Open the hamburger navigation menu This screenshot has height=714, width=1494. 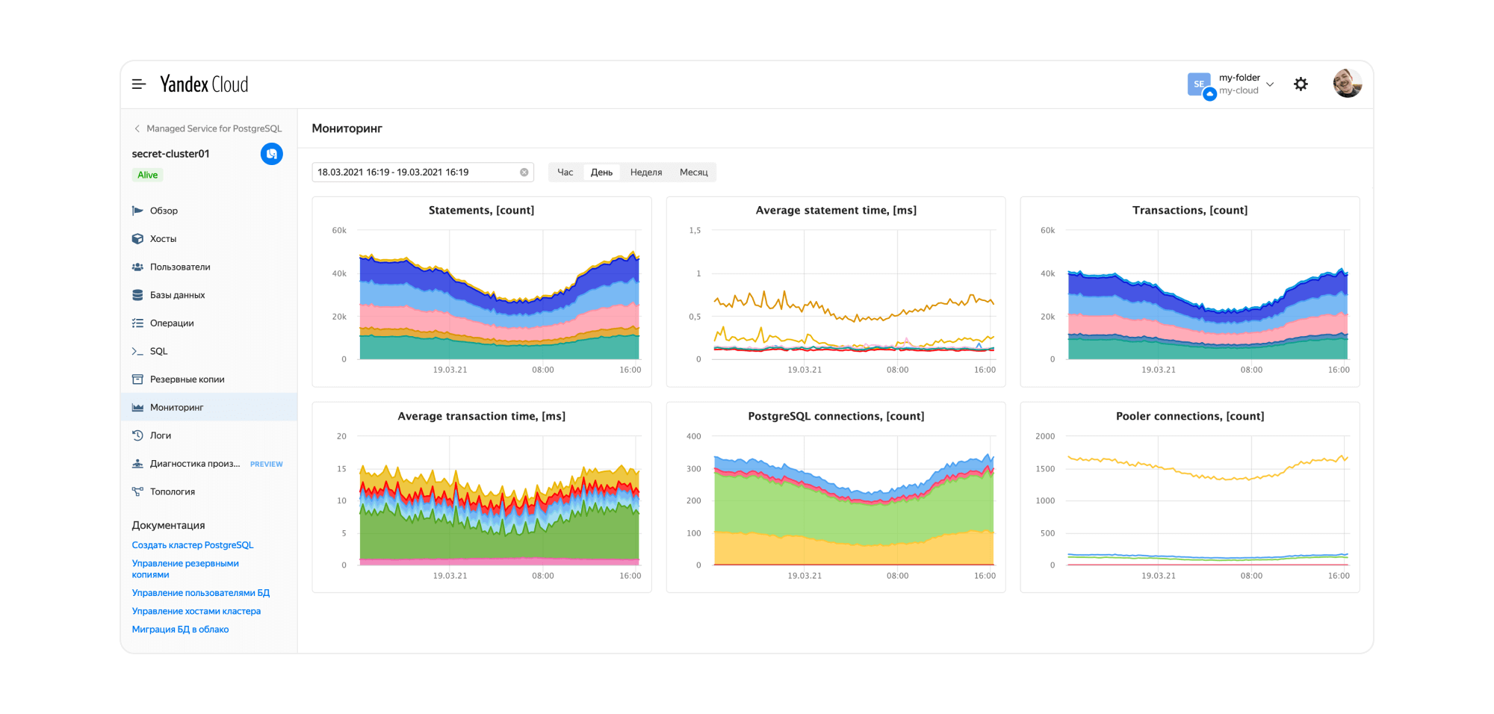coord(139,84)
